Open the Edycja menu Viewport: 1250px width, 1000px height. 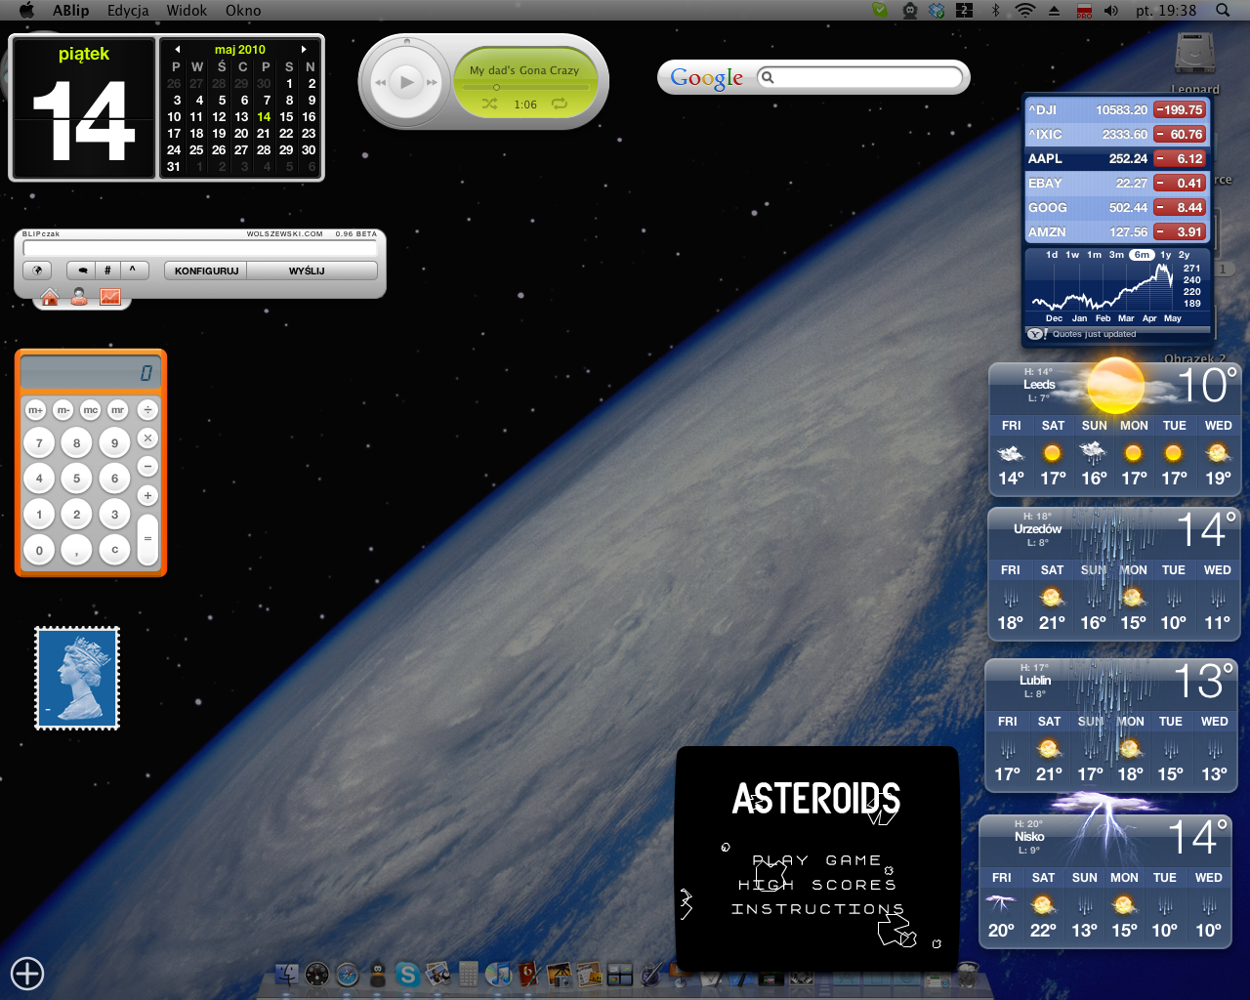[x=128, y=11]
